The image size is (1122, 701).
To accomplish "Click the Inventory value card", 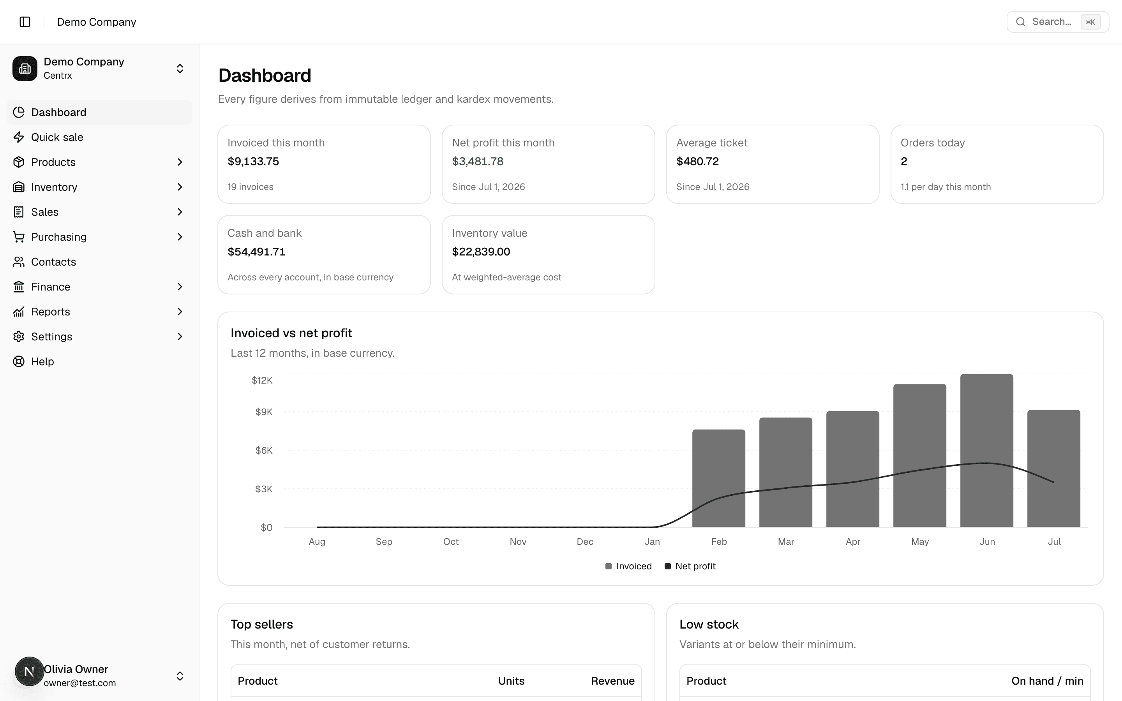I will (549, 255).
